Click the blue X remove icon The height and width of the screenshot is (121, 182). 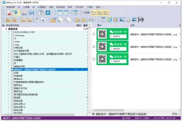[48, 13]
